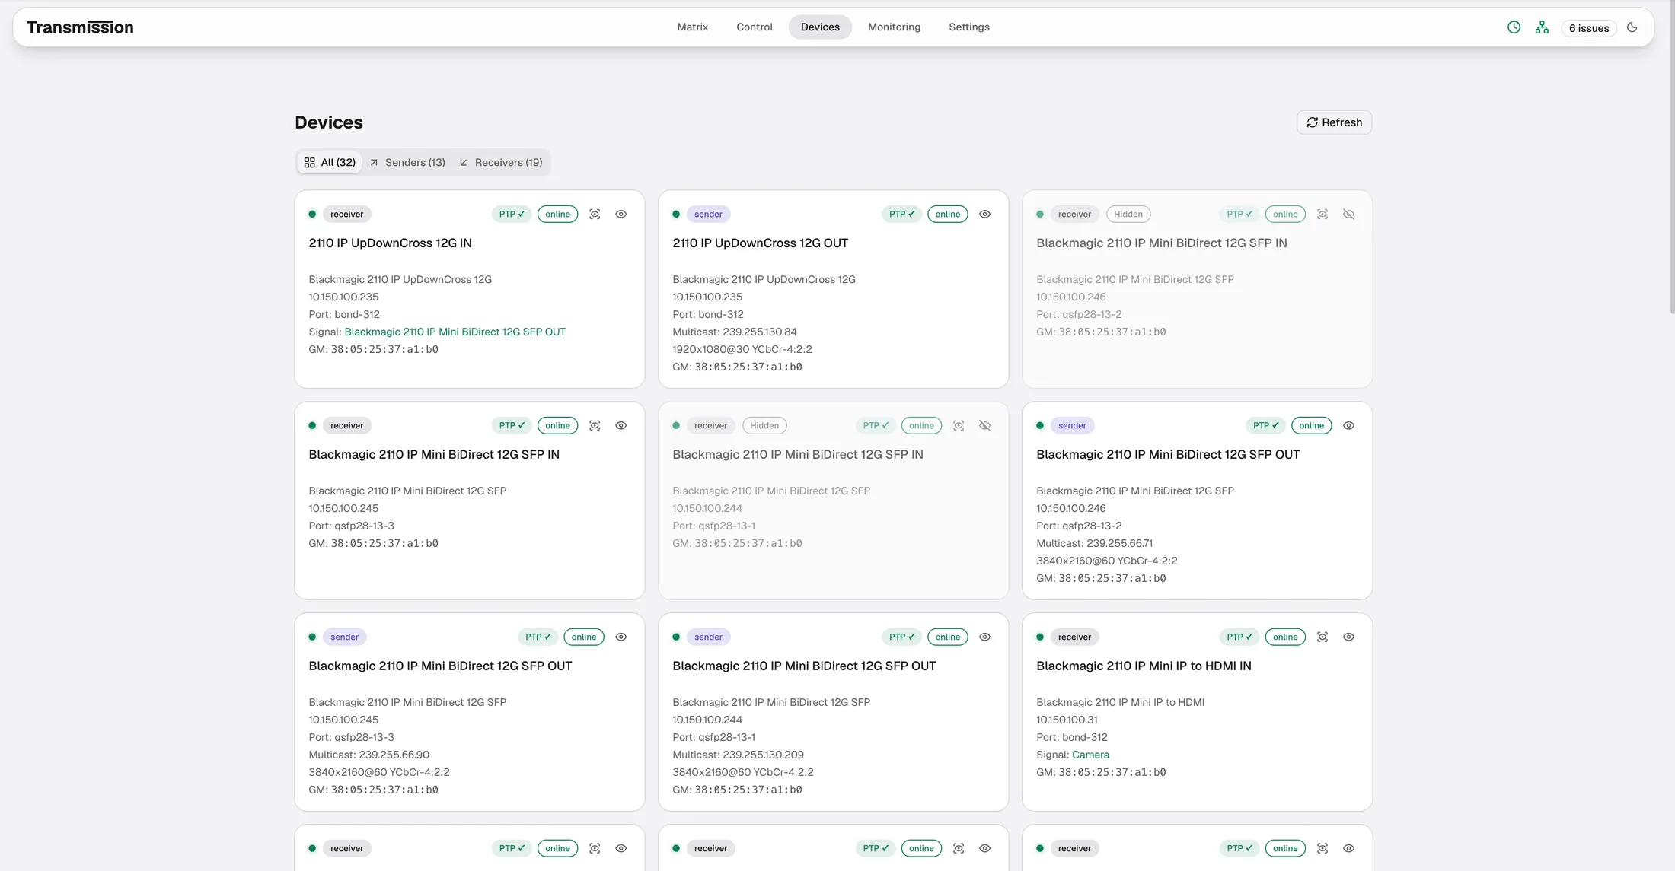
Task: Click the arrow icon beside Senders (13)
Action: click(x=374, y=163)
